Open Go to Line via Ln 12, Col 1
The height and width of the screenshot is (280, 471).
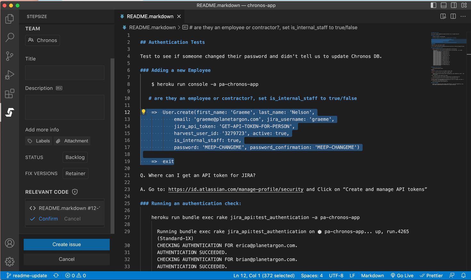(x=264, y=276)
